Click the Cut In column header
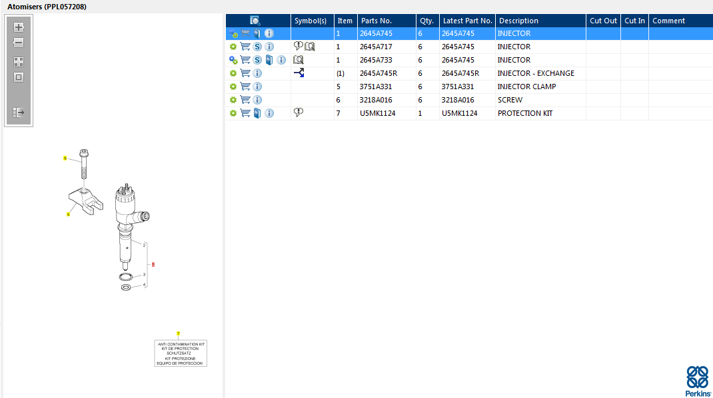Screen dimensions: 713x398 [x=635, y=21]
